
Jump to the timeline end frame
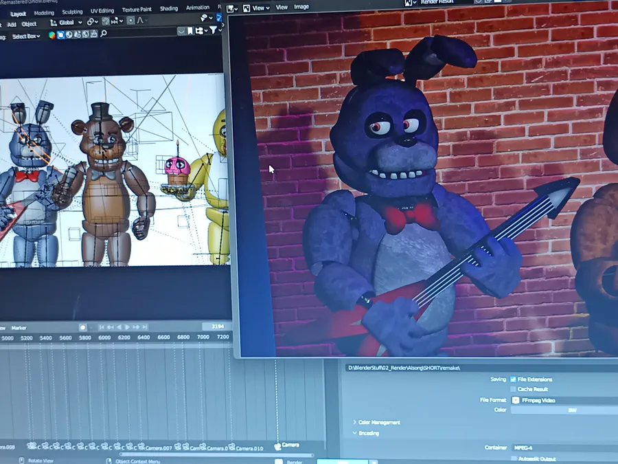coord(145,327)
